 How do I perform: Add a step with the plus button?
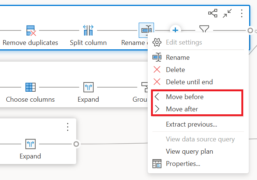pos(176,30)
